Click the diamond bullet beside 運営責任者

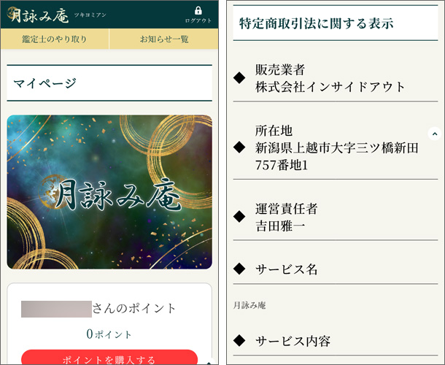pos(239,217)
